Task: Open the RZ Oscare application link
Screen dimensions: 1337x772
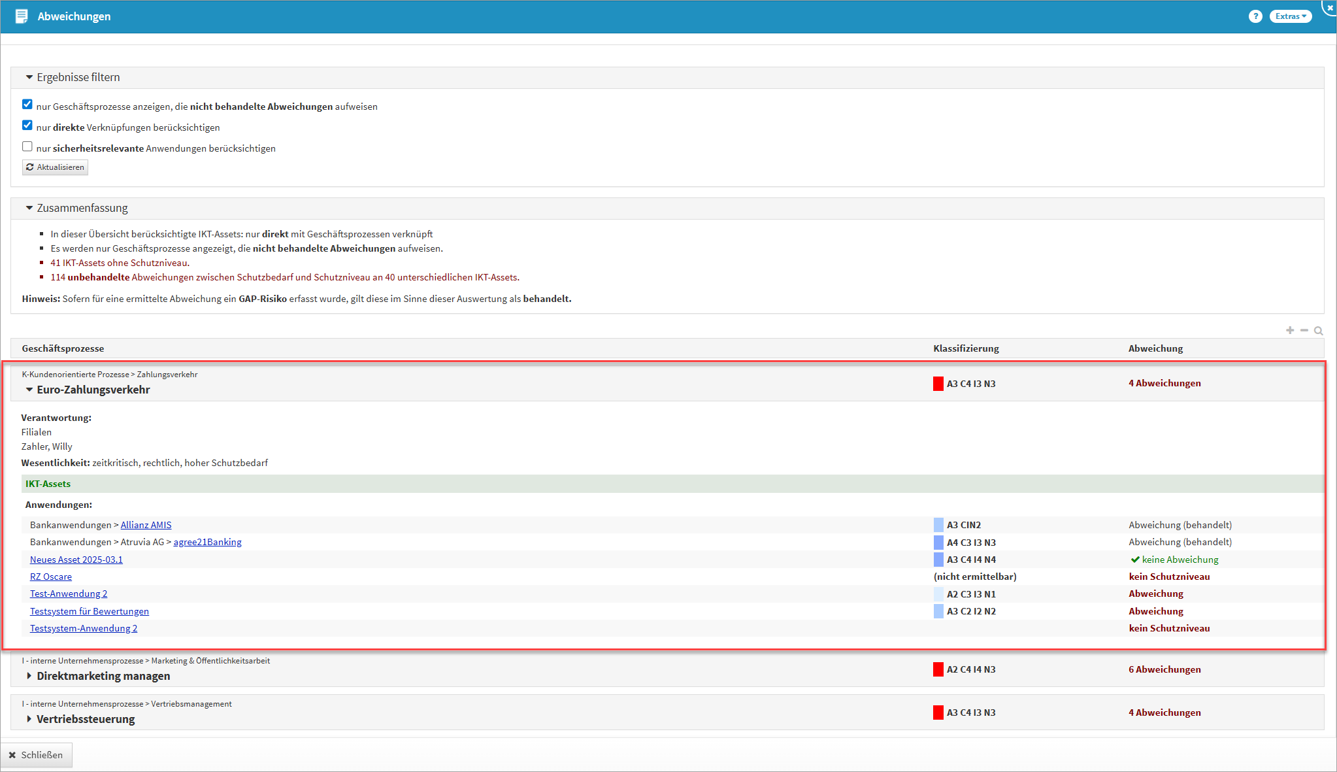Action: point(51,577)
